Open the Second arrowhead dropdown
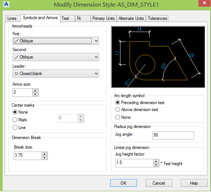 coord(56,57)
